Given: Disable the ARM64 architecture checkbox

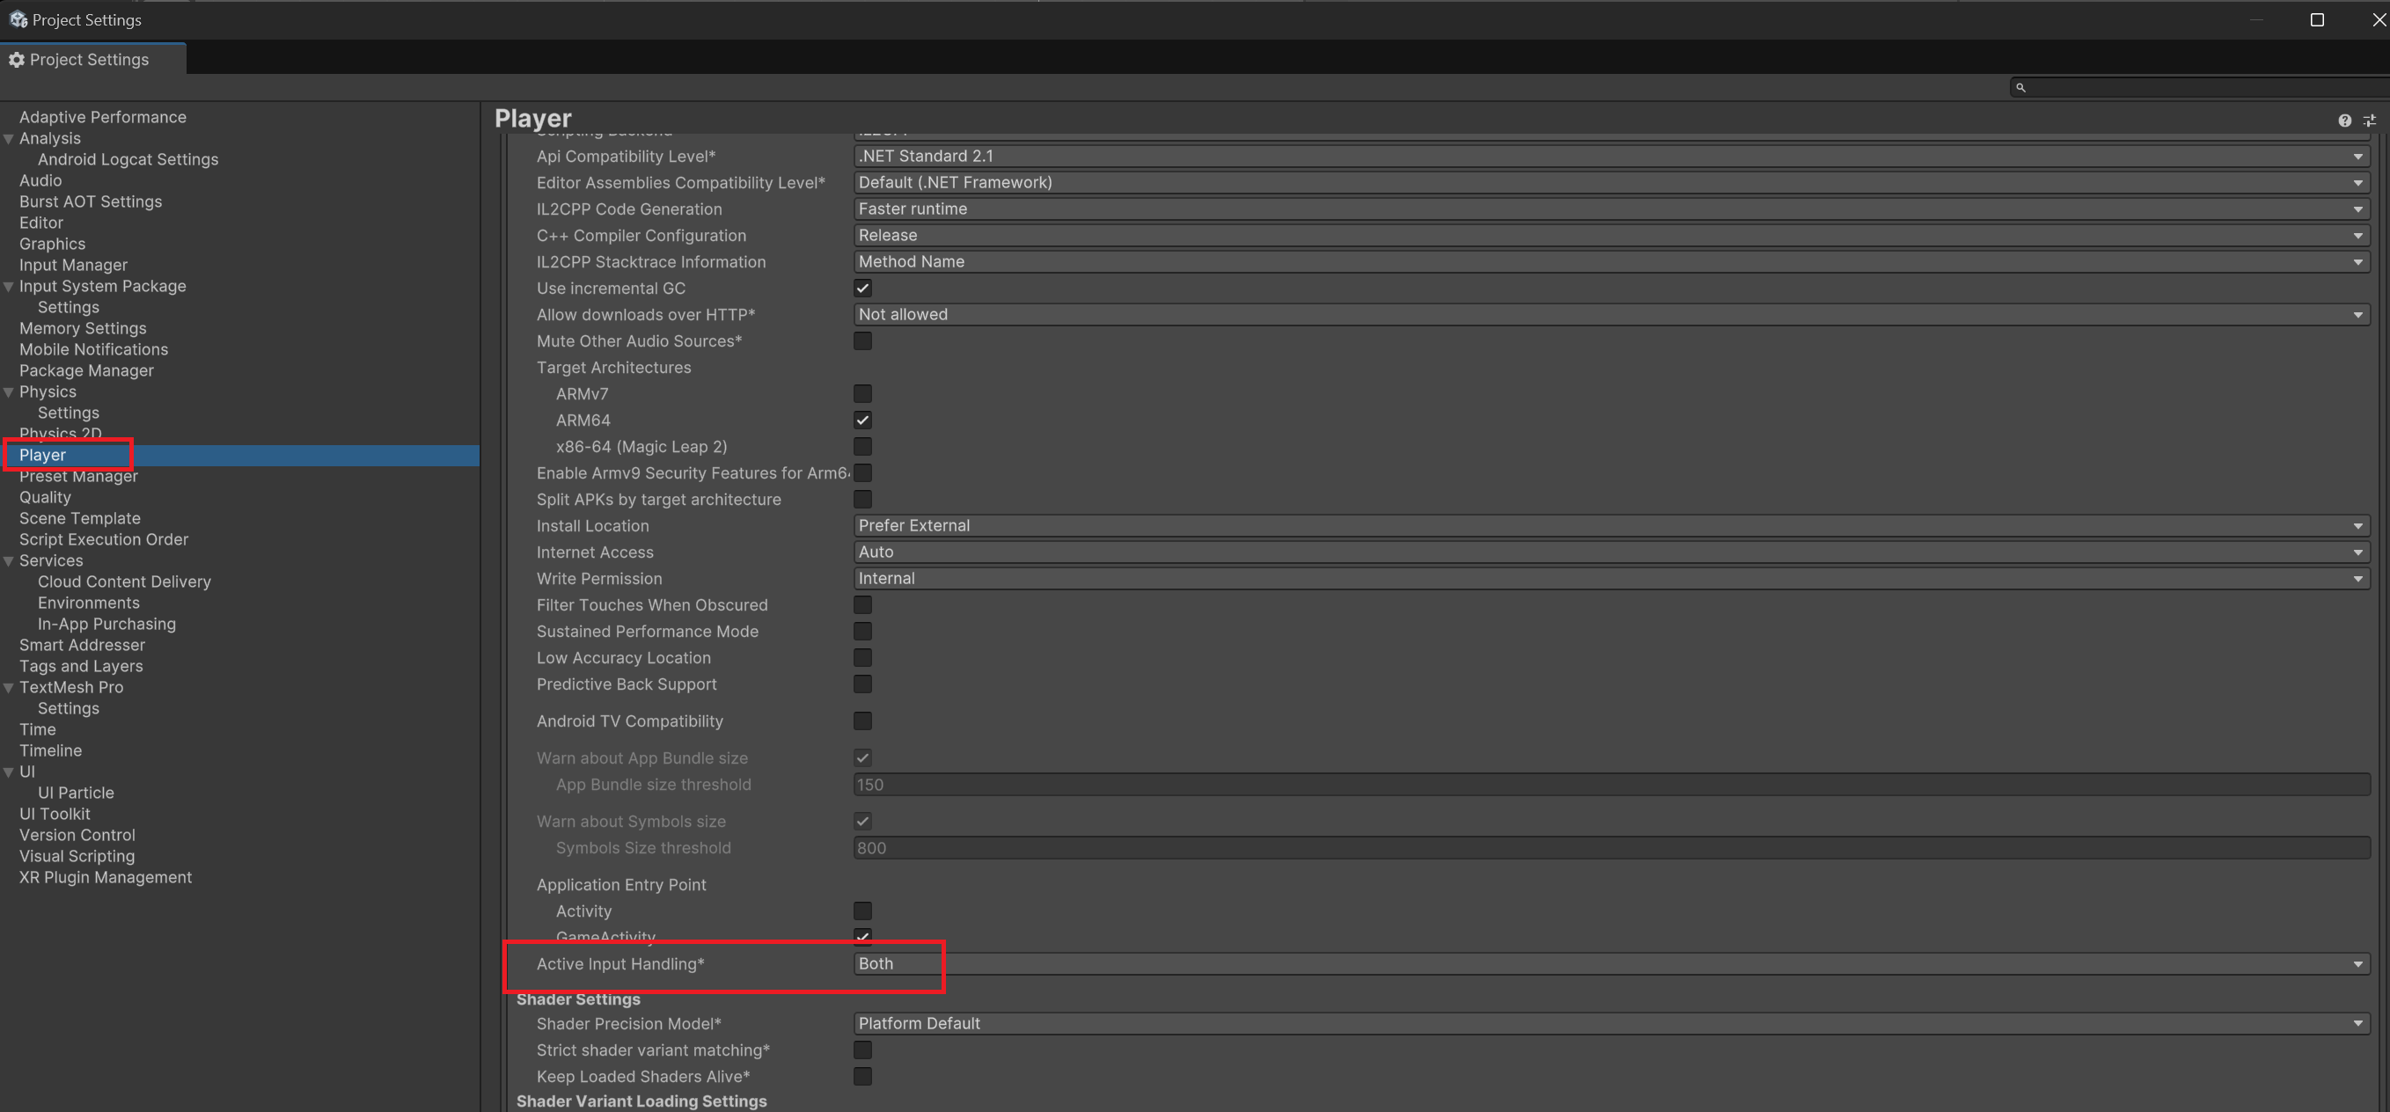Looking at the screenshot, I should tap(861, 421).
